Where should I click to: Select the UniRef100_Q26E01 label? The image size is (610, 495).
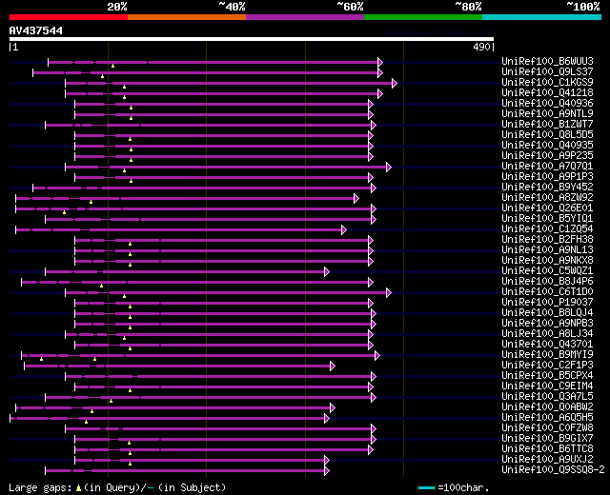[x=547, y=208]
